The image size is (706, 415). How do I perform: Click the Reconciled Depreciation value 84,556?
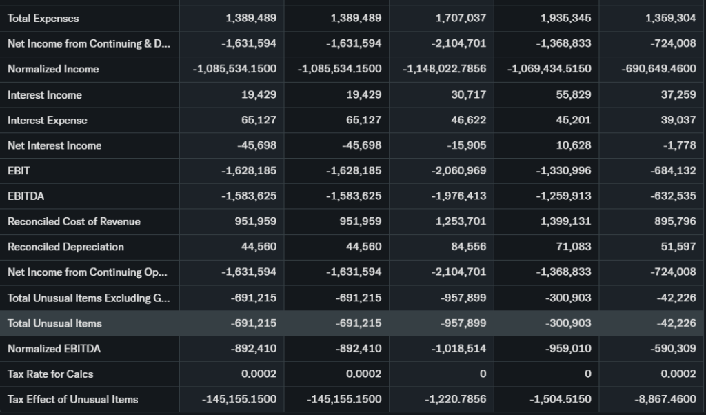[x=468, y=247]
